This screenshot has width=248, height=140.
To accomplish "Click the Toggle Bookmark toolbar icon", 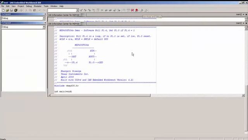I will pos(102,10).
